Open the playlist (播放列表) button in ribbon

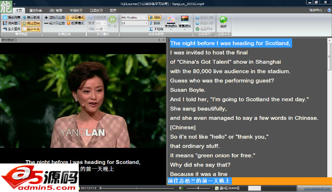(12, 18)
